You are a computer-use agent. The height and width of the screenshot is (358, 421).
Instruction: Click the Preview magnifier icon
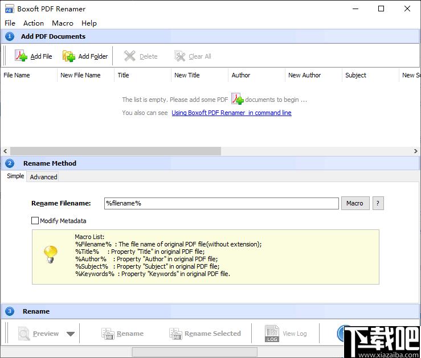click(x=24, y=334)
